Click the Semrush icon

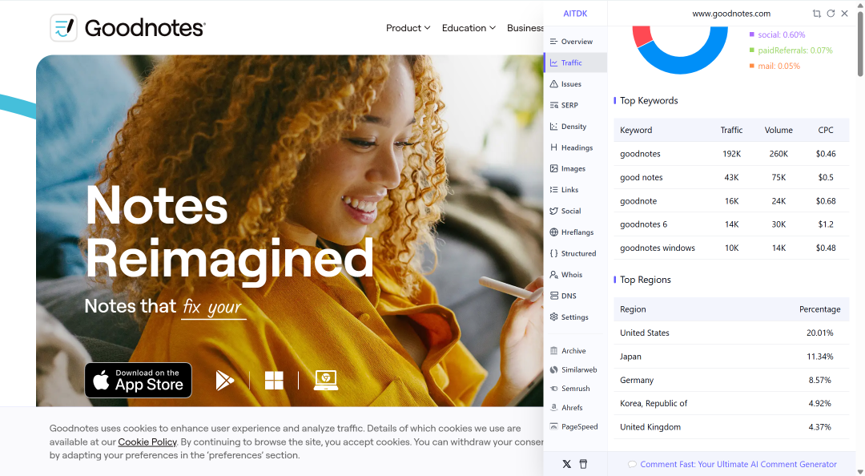pyautogui.click(x=554, y=389)
